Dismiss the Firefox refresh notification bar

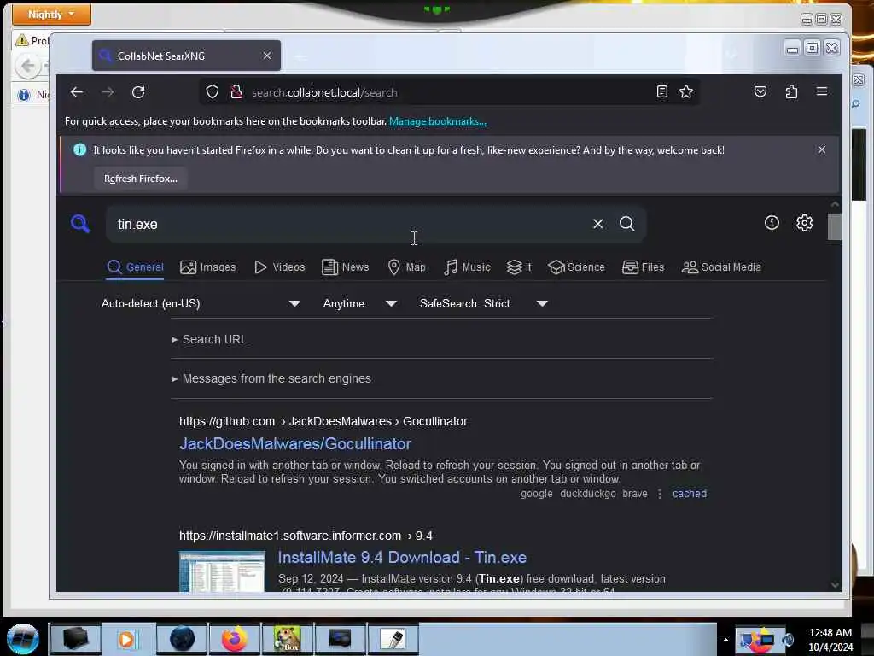click(822, 150)
